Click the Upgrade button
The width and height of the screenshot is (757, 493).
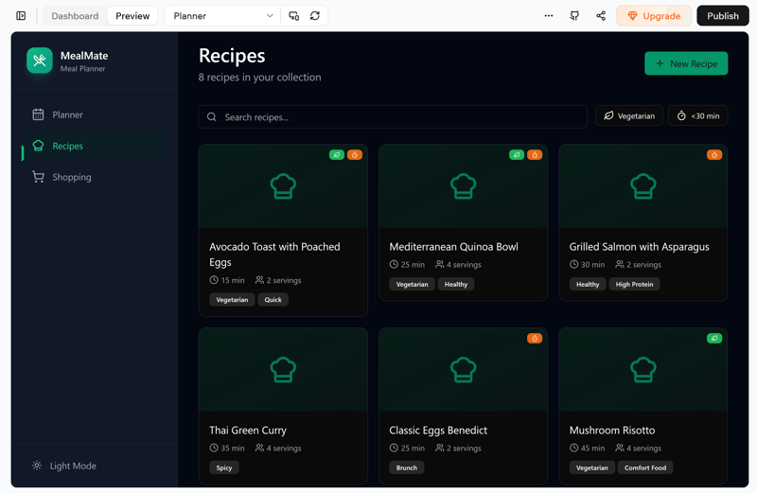pyautogui.click(x=654, y=16)
